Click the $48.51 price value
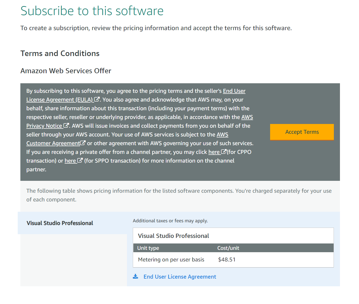The image size is (359, 304). tap(227, 260)
